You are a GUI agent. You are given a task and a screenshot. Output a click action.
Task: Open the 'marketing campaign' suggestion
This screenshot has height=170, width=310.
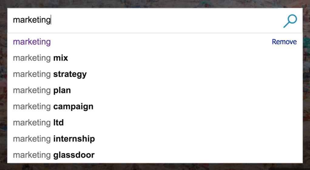(x=53, y=106)
